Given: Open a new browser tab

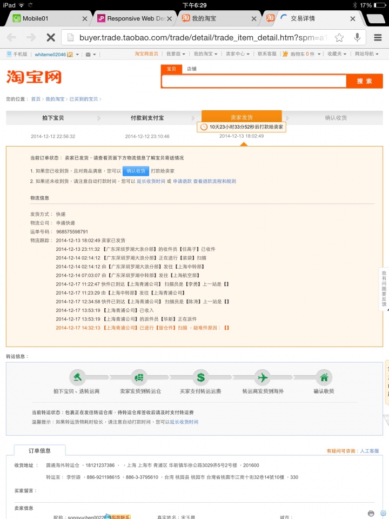Looking at the screenshot, I should tap(376, 19).
